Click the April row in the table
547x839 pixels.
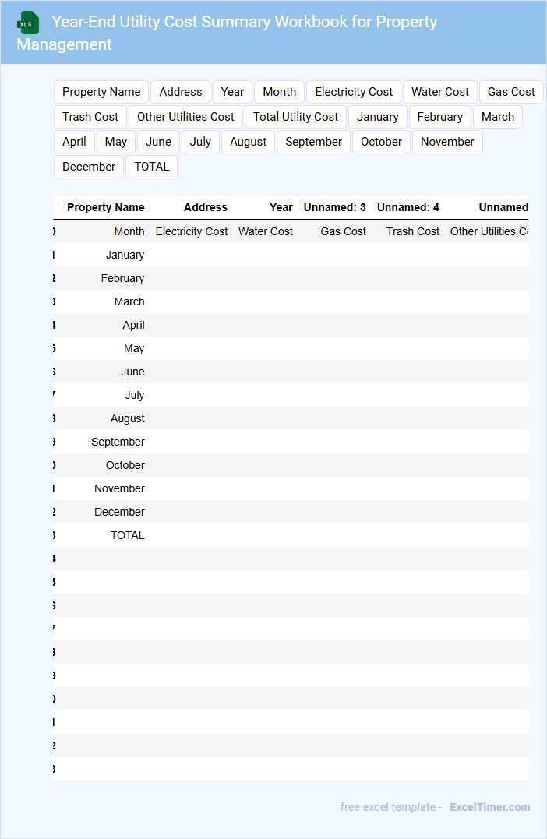tap(291, 326)
